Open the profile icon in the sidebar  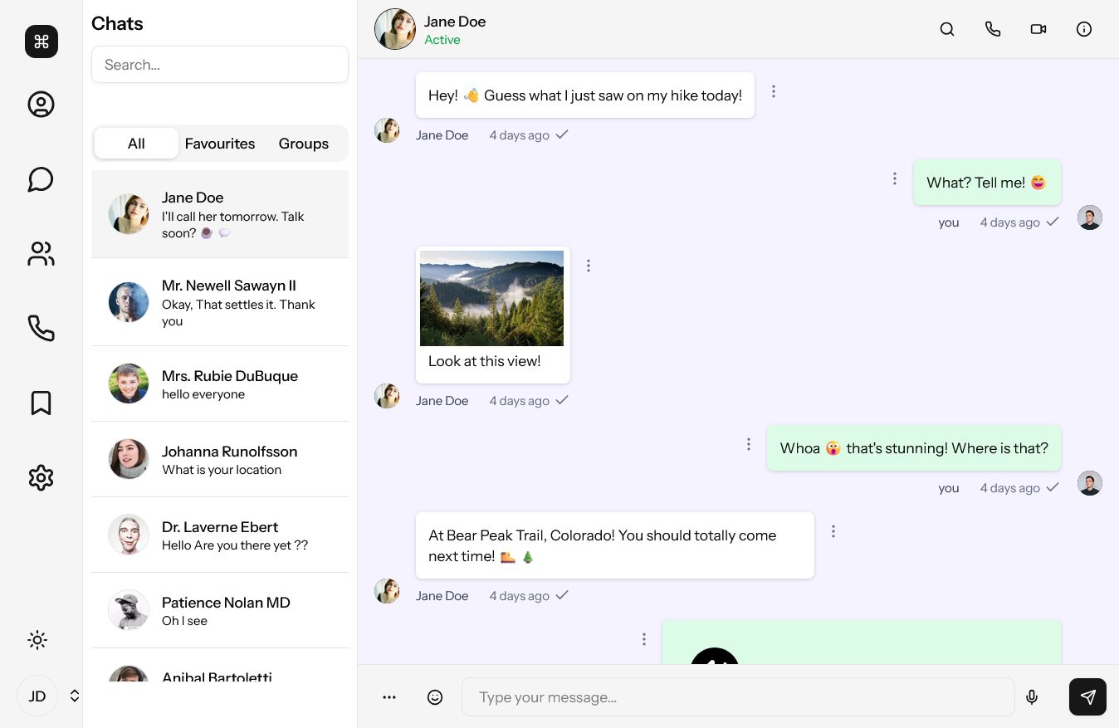click(41, 105)
